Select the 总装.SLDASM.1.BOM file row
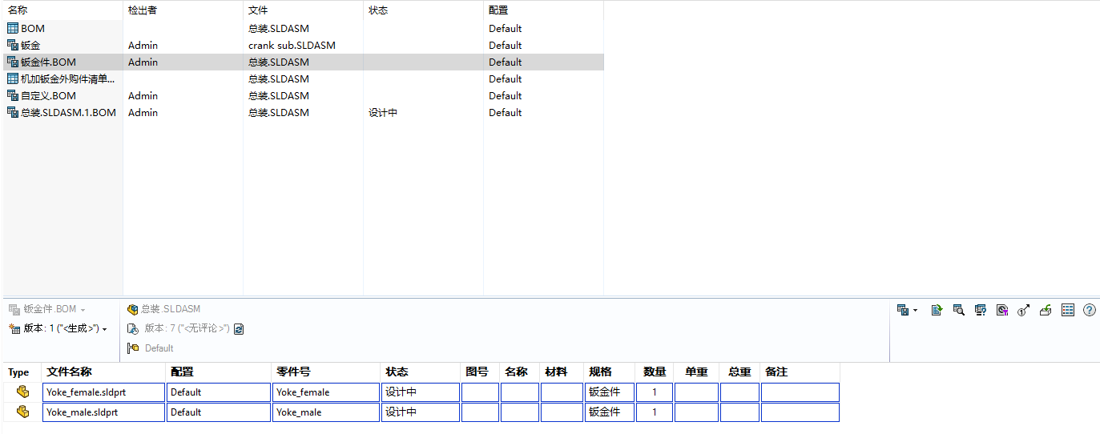 (x=304, y=112)
